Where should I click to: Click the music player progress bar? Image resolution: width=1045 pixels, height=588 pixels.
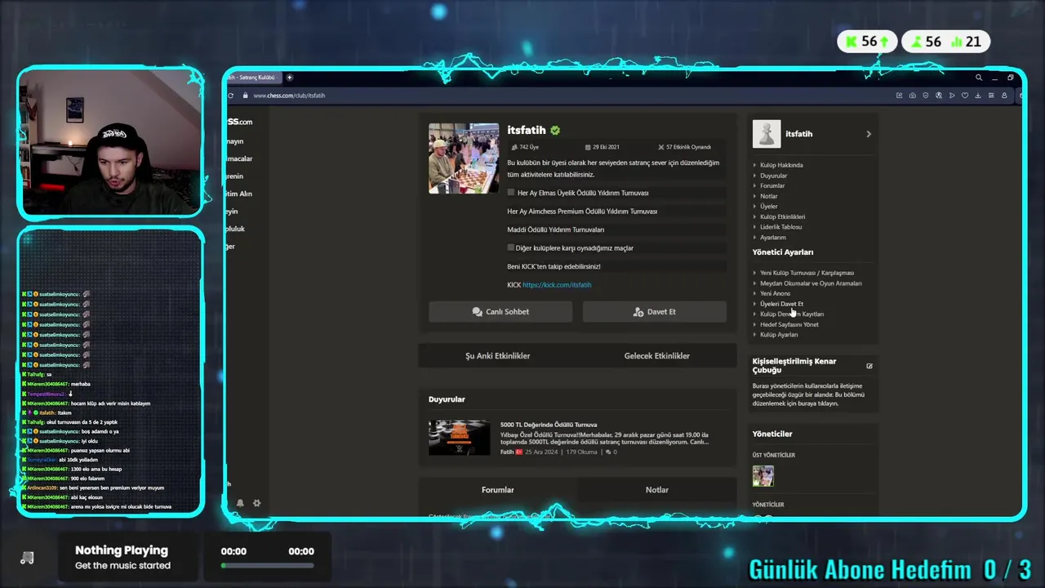pyautogui.click(x=267, y=565)
